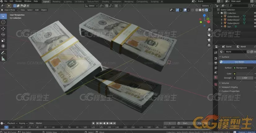Toggle camera view with the camera icon

point(209,40)
